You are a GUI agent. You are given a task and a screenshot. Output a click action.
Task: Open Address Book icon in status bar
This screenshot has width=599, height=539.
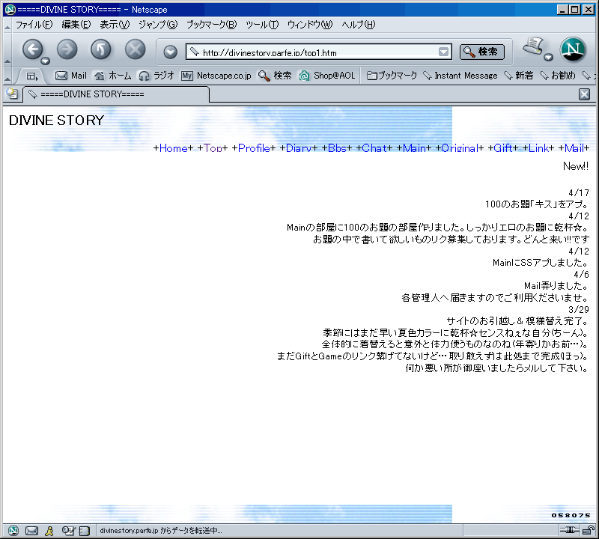(84, 531)
